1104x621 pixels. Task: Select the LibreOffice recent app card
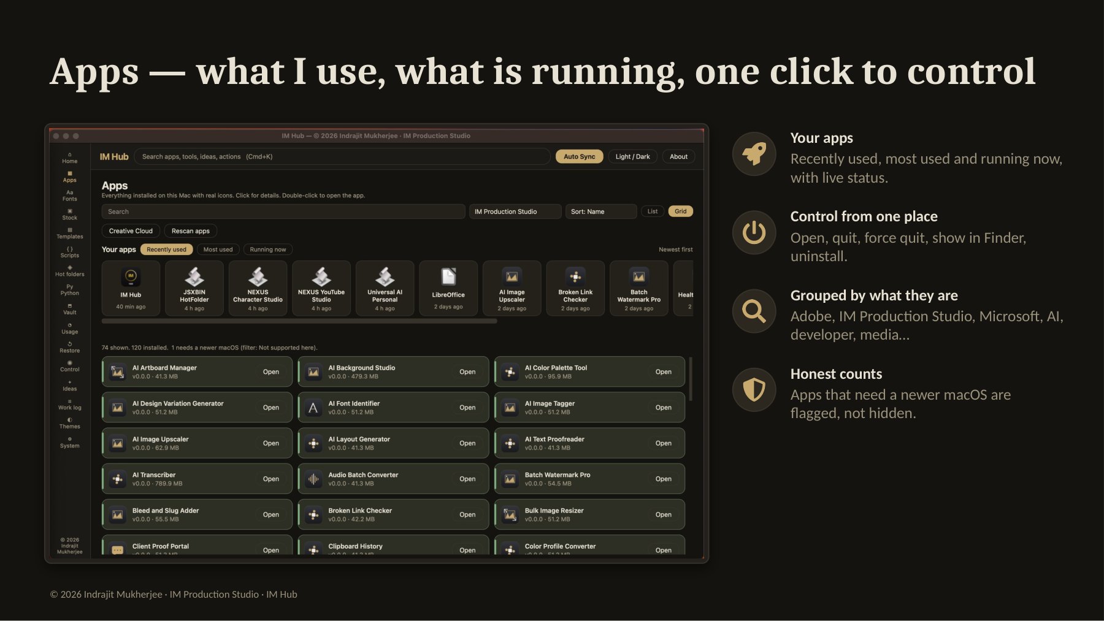448,288
